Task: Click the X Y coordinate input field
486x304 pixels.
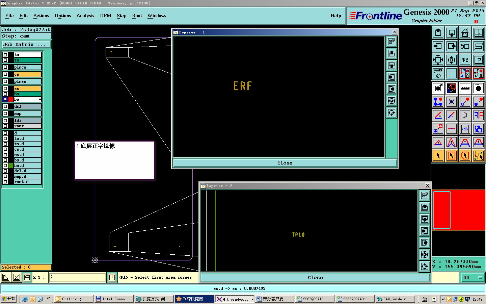Action: (78, 278)
